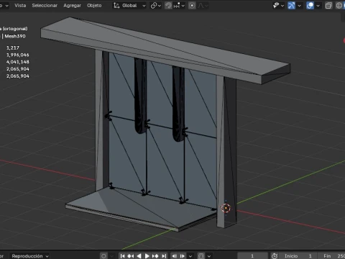Open proportional falloff curve dropdown

203,5
